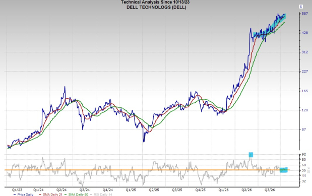
Task: Click the Q4/23 date axis label
Action: tap(17, 190)
